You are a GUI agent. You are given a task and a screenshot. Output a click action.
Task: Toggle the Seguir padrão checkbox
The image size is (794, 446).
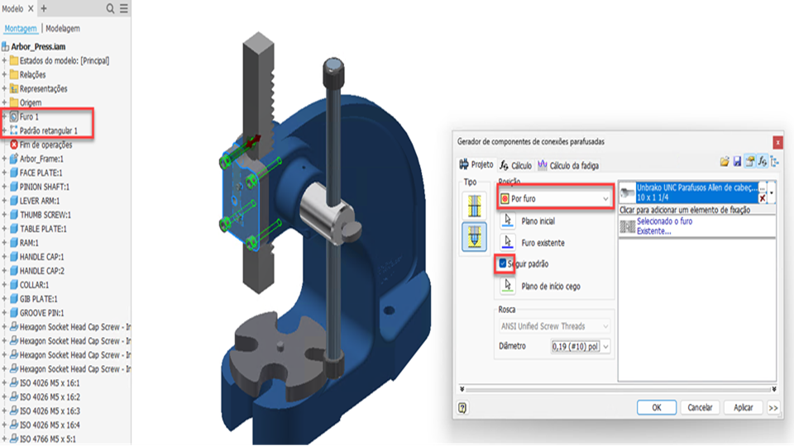502,263
